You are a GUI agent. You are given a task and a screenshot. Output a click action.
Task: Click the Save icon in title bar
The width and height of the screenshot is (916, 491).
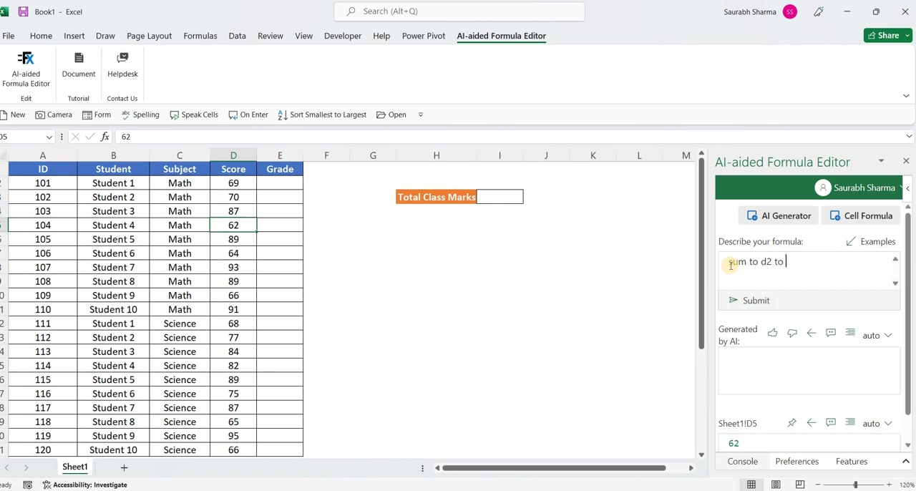point(23,11)
